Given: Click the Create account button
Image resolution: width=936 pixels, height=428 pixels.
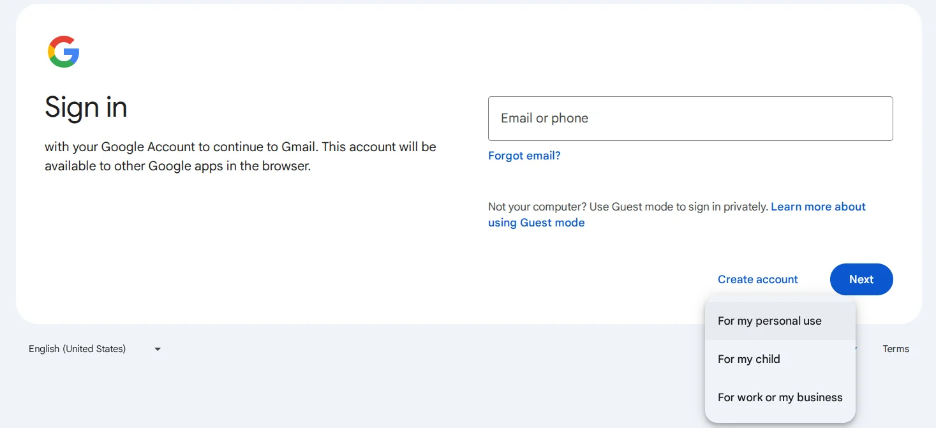Looking at the screenshot, I should (x=757, y=279).
